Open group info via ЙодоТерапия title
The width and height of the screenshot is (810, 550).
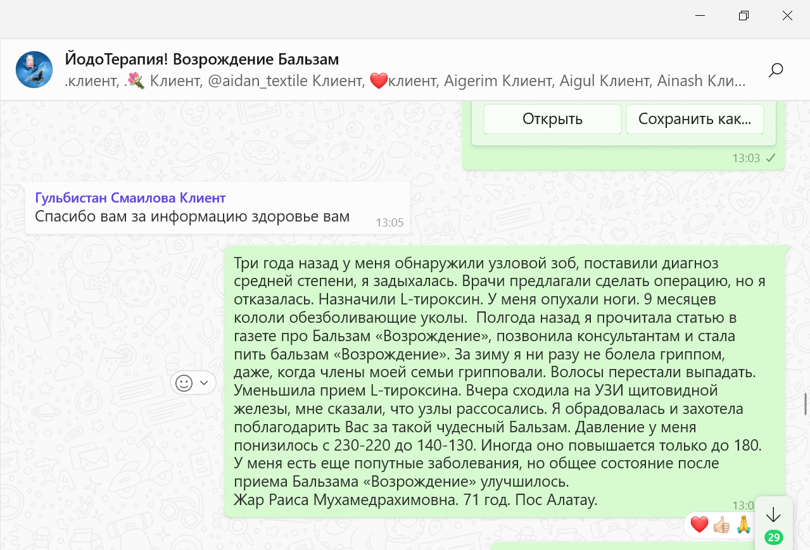tap(202, 59)
